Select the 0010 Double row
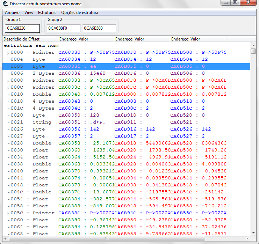 [x=31, y=94]
